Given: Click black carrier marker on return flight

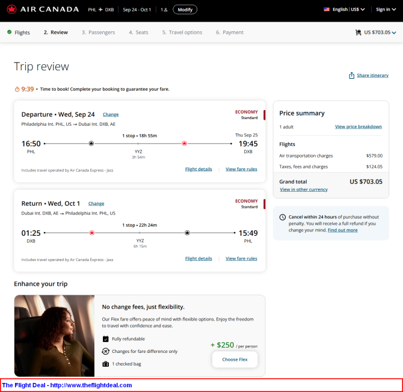Looking at the screenshot, I should pos(187,233).
